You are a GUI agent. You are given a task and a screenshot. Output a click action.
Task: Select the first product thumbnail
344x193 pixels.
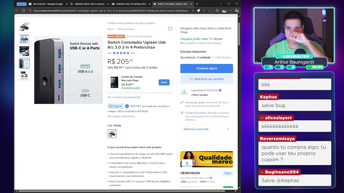(x=24, y=27)
